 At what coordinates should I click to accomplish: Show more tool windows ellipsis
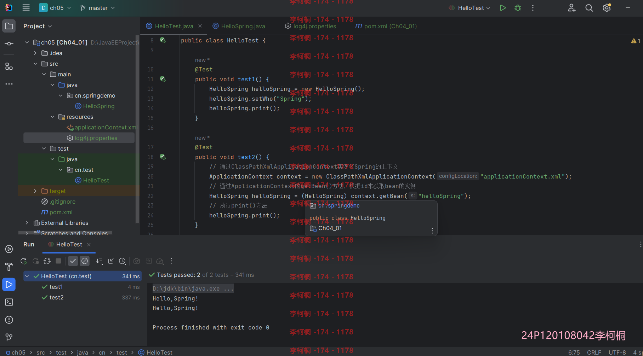point(9,84)
